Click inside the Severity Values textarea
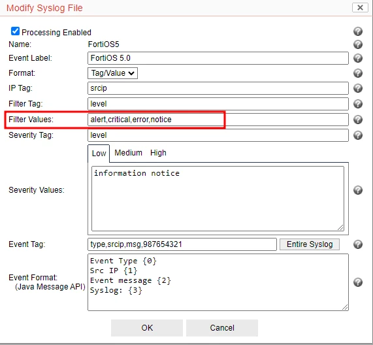Screen dimensions: 373x345 (218, 199)
